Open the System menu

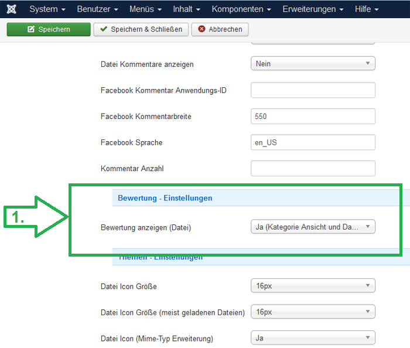[47, 9]
